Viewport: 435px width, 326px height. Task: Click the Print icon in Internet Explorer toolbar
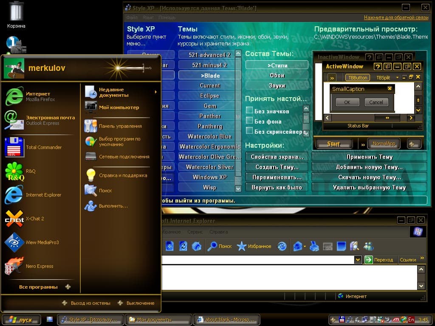[x=314, y=246]
